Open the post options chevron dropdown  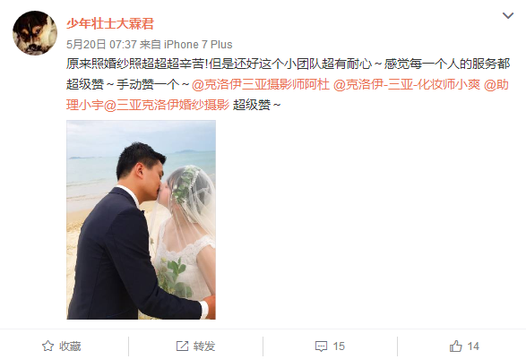click(507, 15)
